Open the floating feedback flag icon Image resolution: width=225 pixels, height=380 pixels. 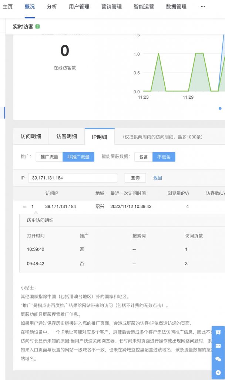pyautogui.click(x=218, y=332)
